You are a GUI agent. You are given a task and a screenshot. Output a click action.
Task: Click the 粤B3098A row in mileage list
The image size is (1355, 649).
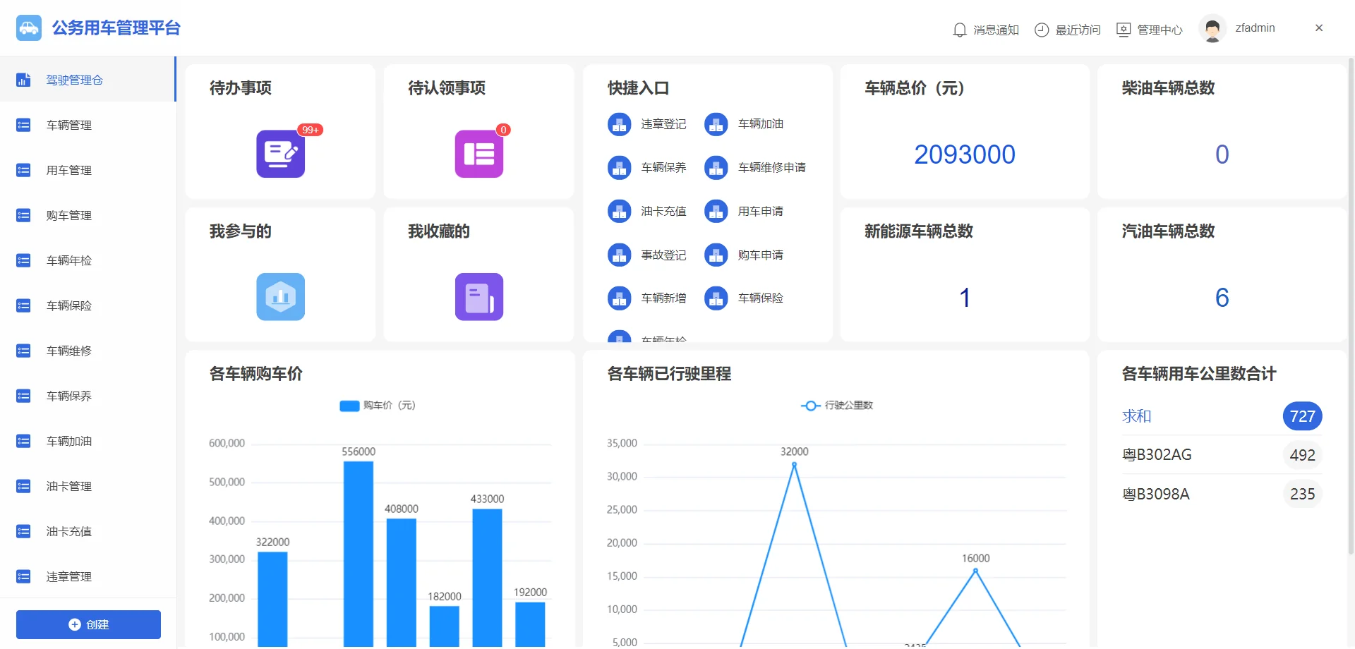[x=1222, y=494]
